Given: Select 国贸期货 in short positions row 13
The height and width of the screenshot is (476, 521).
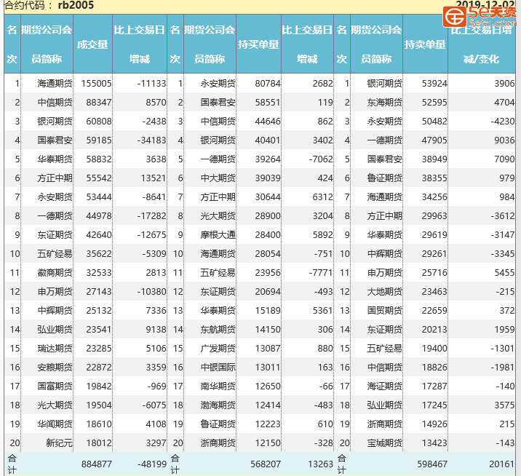Looking at the screenshot, I should point(384,311).
